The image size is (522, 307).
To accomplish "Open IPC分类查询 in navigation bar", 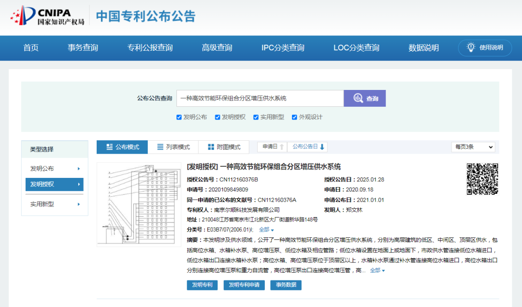I will click(283, 47).
